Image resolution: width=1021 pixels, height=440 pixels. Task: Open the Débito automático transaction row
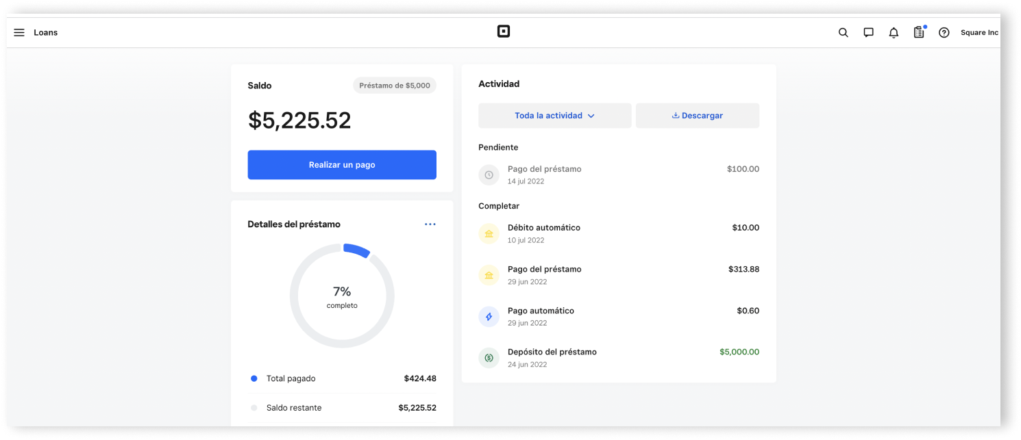[619, 234]
